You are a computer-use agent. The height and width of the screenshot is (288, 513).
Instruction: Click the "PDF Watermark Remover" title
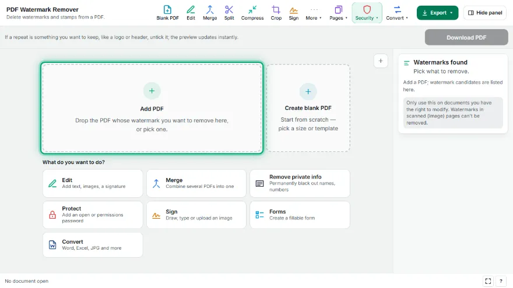[x=43, y=9]
